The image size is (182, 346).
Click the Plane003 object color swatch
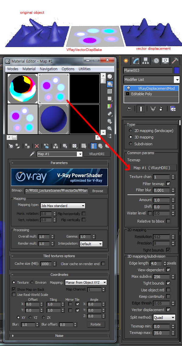[177, 71]
